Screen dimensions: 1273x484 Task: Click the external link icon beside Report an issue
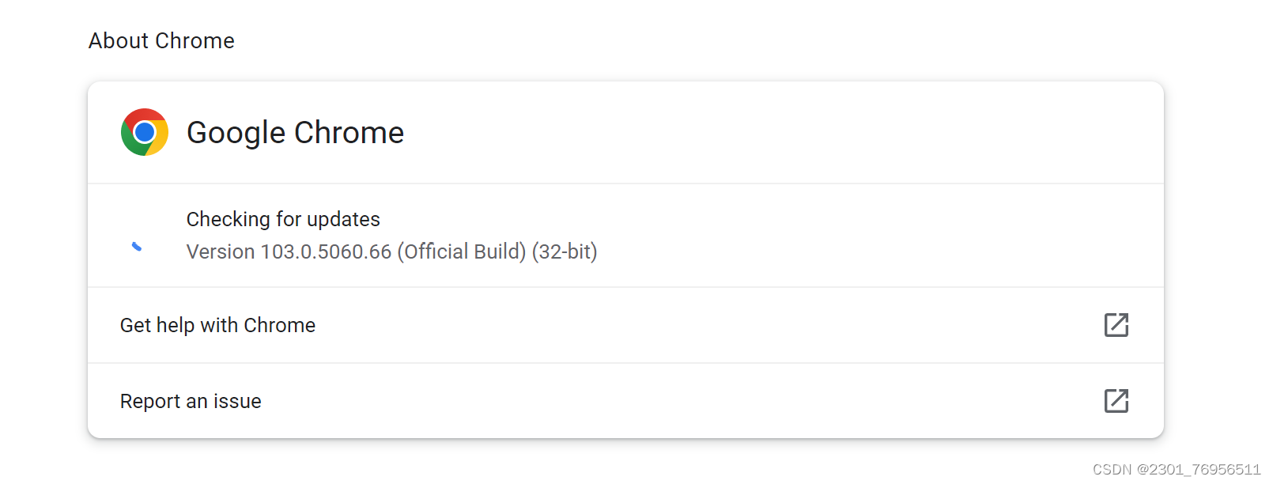(1116, 402)
